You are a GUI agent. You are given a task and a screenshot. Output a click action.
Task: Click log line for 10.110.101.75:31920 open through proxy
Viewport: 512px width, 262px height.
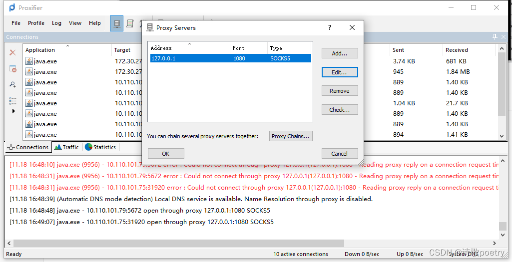coord(141,222)
